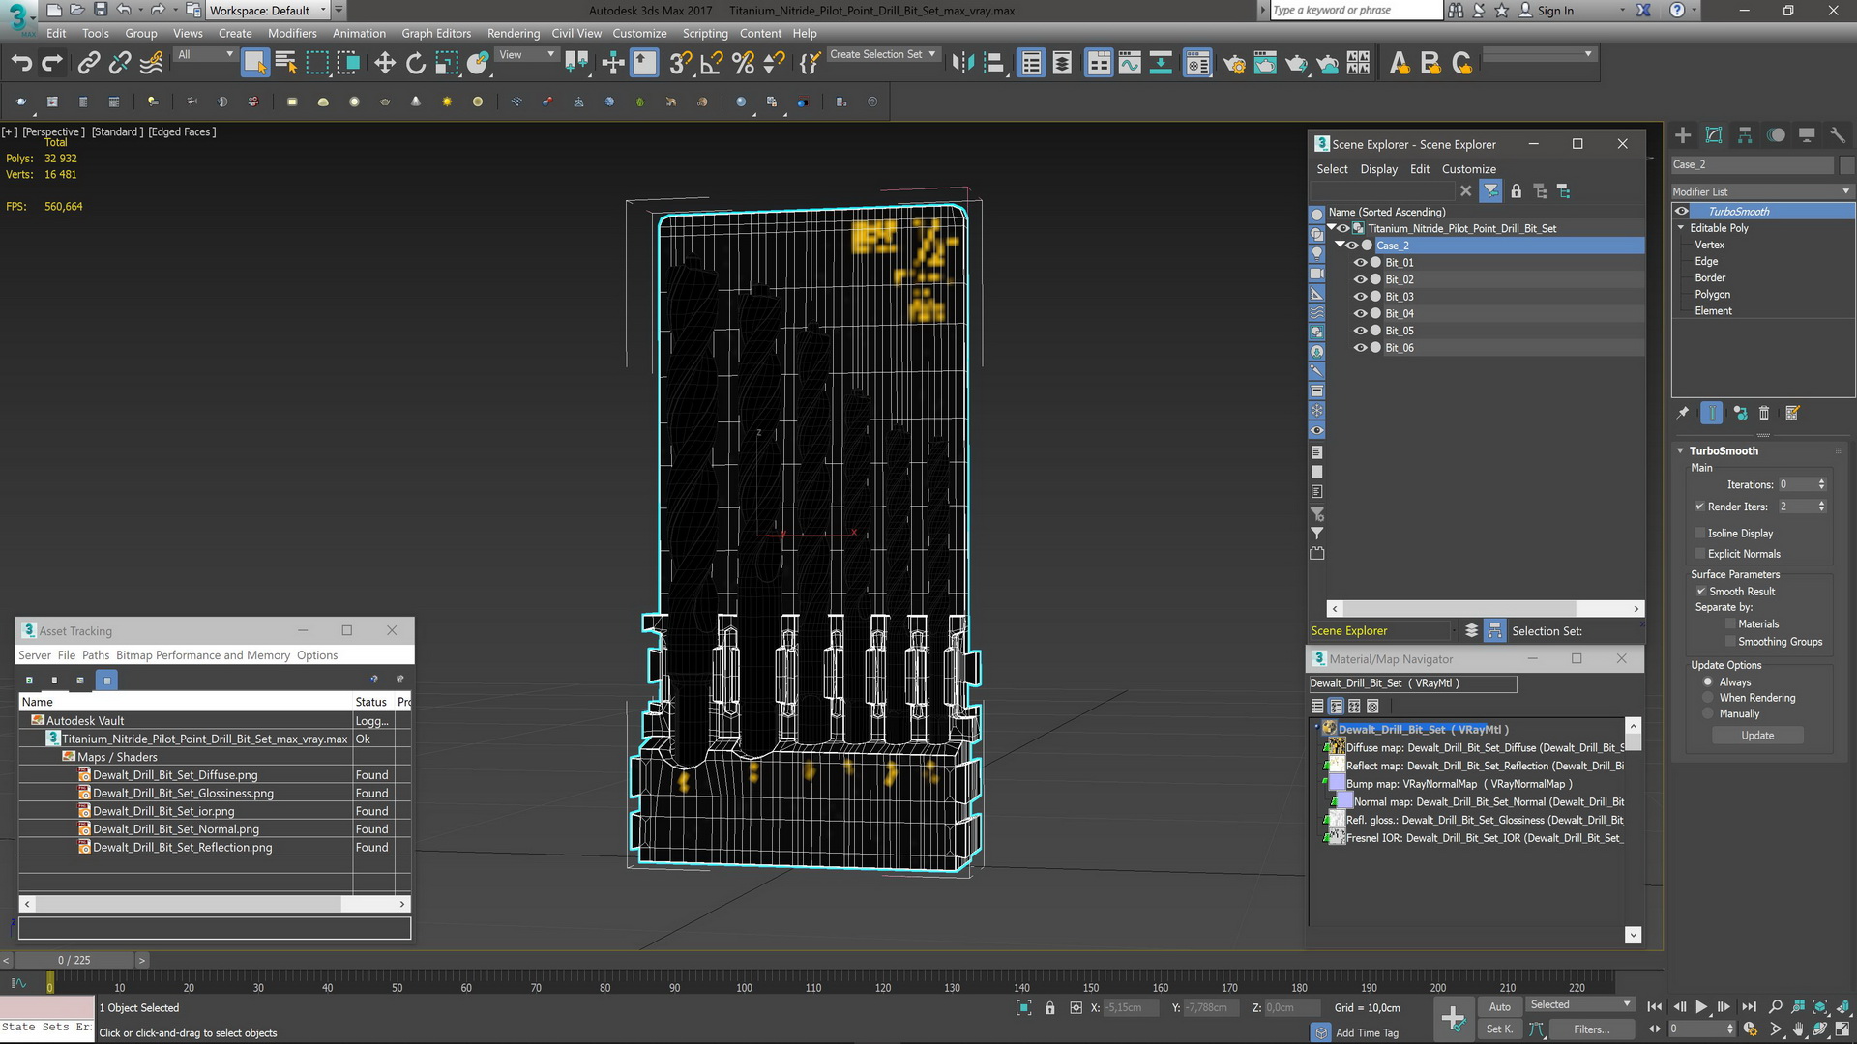Select the Manually update radio option
This screenshot has height=1044, width=1857.
point(1708,714)
